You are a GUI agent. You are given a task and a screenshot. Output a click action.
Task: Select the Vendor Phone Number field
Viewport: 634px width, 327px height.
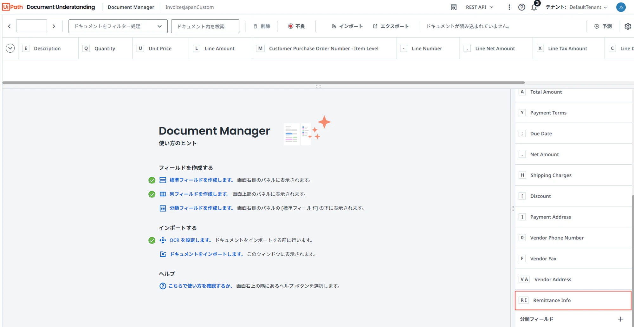[x=573, y=238]
